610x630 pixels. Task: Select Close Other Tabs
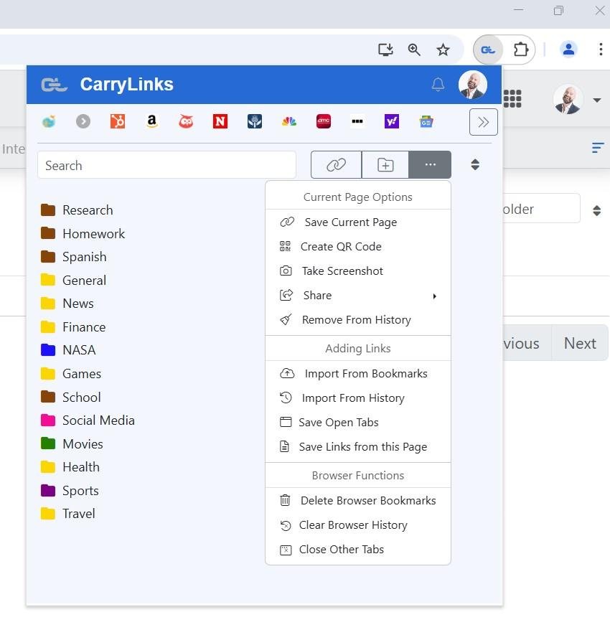(x=358, y=550)
